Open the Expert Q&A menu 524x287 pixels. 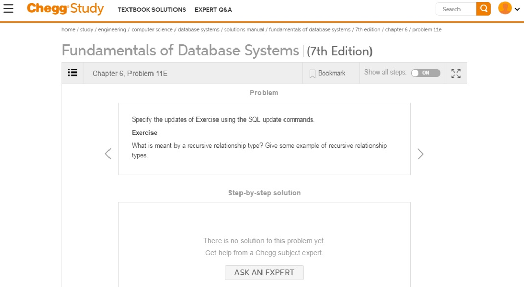click(x=213, y=10)
